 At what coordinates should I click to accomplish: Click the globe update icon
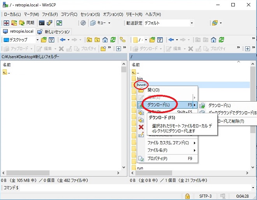tap(215, 23)
